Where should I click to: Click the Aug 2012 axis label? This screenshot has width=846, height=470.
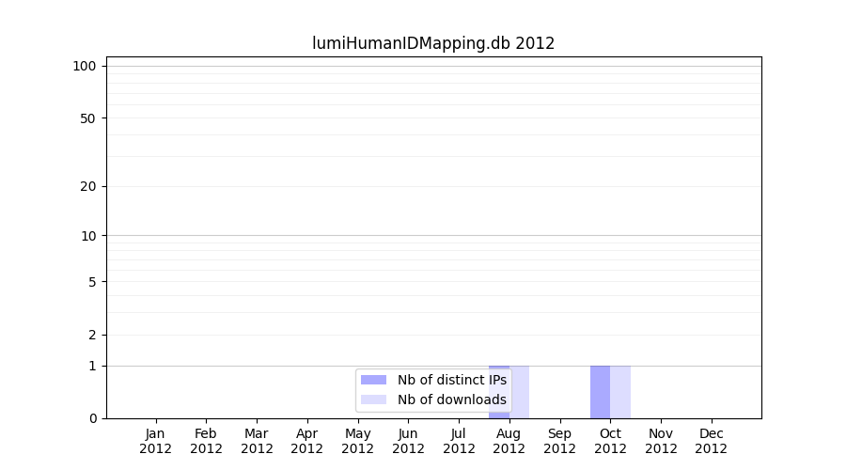point(509,441)
